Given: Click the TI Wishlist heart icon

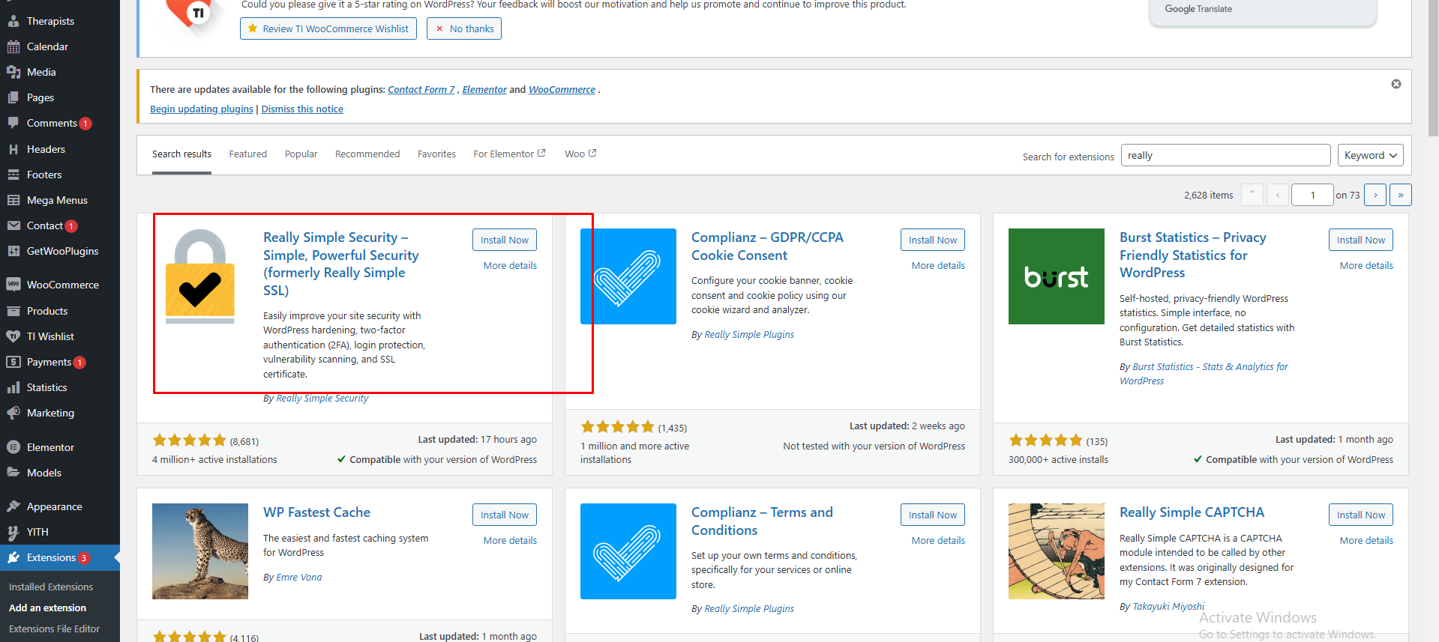Looking at the screenshot, I should [13, 336].
